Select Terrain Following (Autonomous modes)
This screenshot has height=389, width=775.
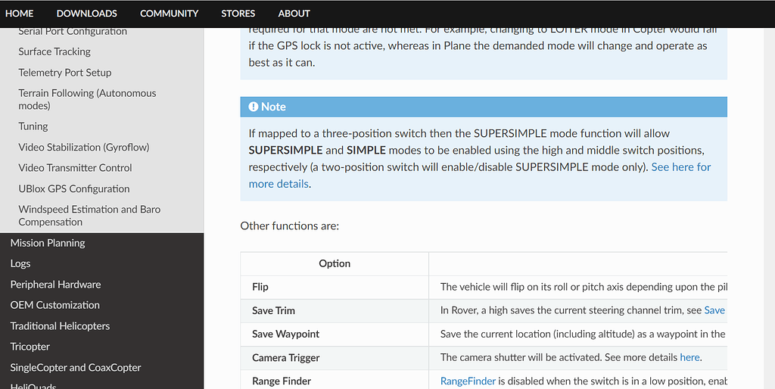point(87,99)
